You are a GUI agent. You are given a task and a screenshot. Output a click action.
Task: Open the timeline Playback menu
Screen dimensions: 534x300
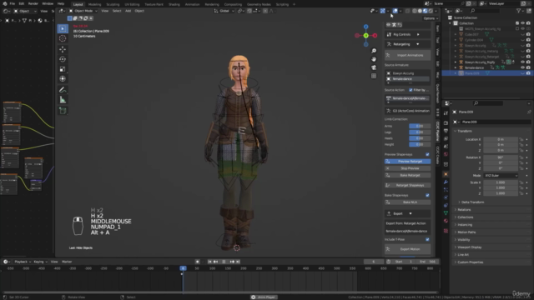tap(23, 262)
